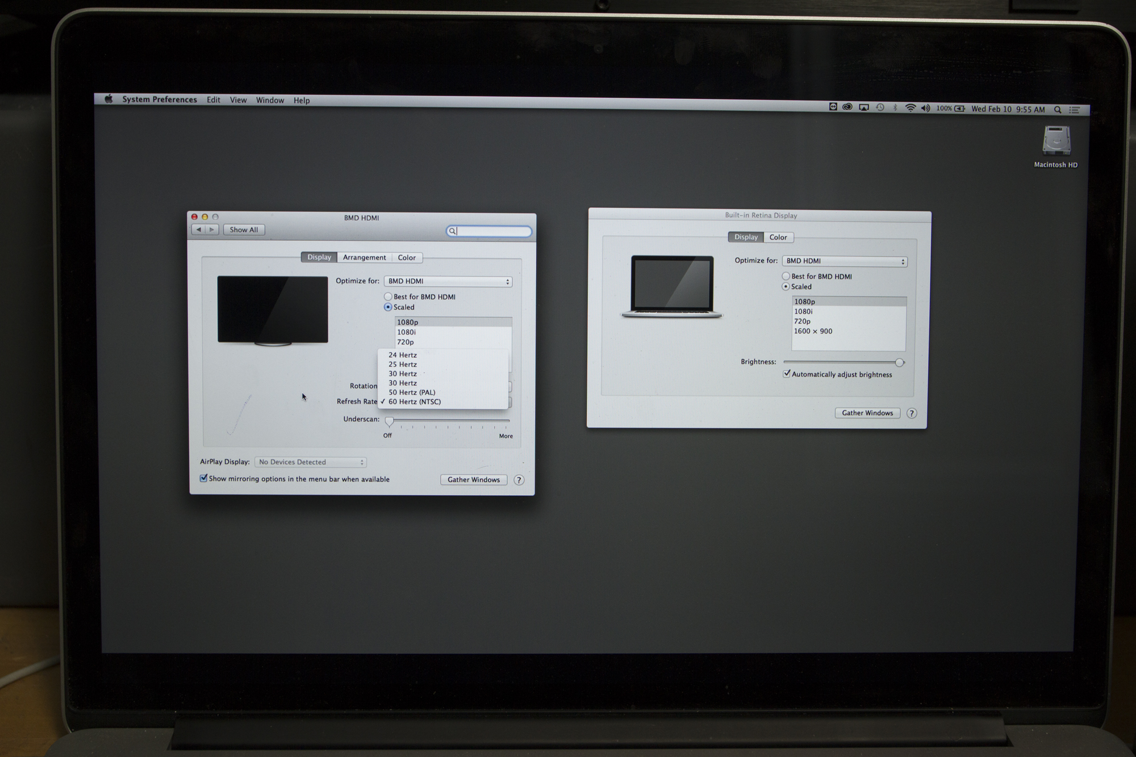
Task: Click the monitor thumbnail in BMD HDMI window
Action: (273, 311)
